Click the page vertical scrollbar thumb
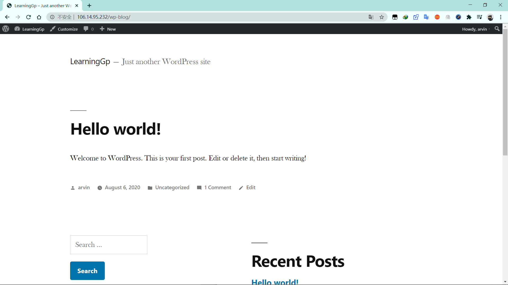Image resolution: width=508 pixels, height=285 pixels. tap(505, 92)
